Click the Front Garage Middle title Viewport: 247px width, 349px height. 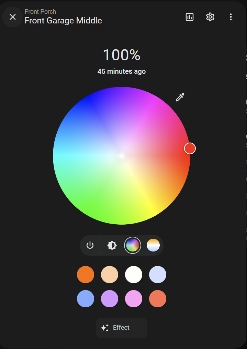pyautogui.click(x=63, y=21)
